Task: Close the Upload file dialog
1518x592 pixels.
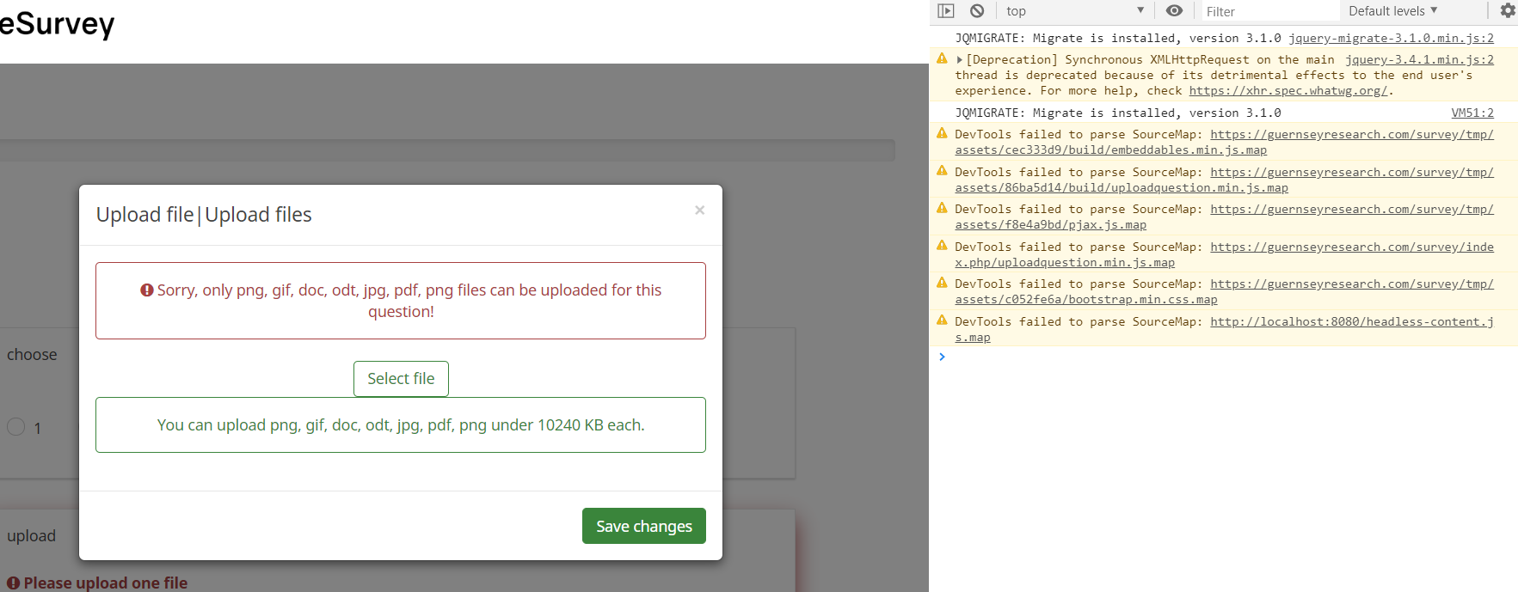Action: point(699,211)
